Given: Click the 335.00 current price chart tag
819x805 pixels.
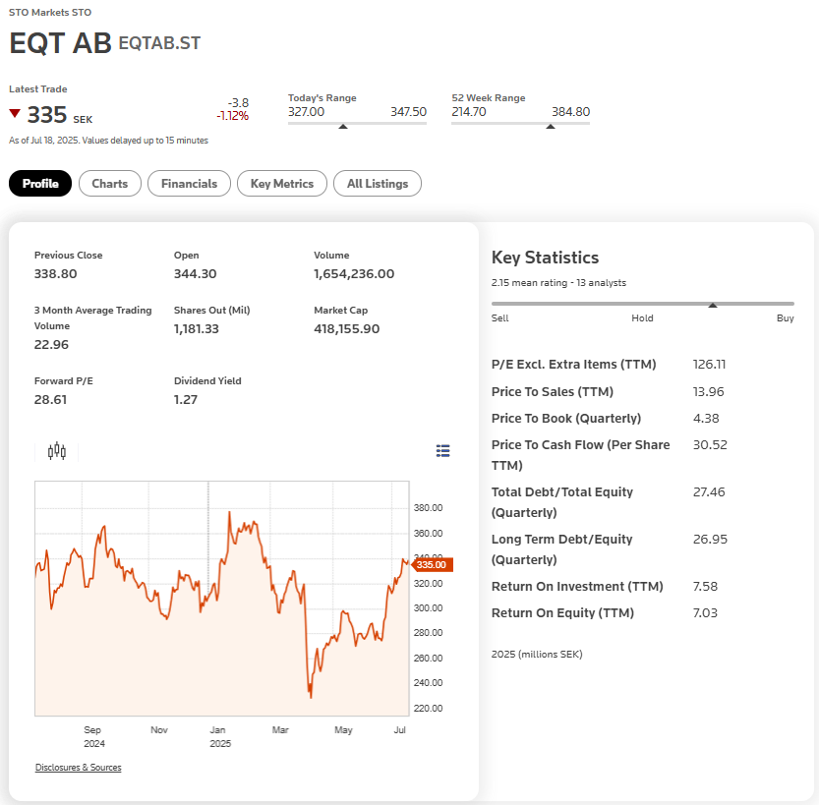Looking at the screenshot, I should [432, 565].
